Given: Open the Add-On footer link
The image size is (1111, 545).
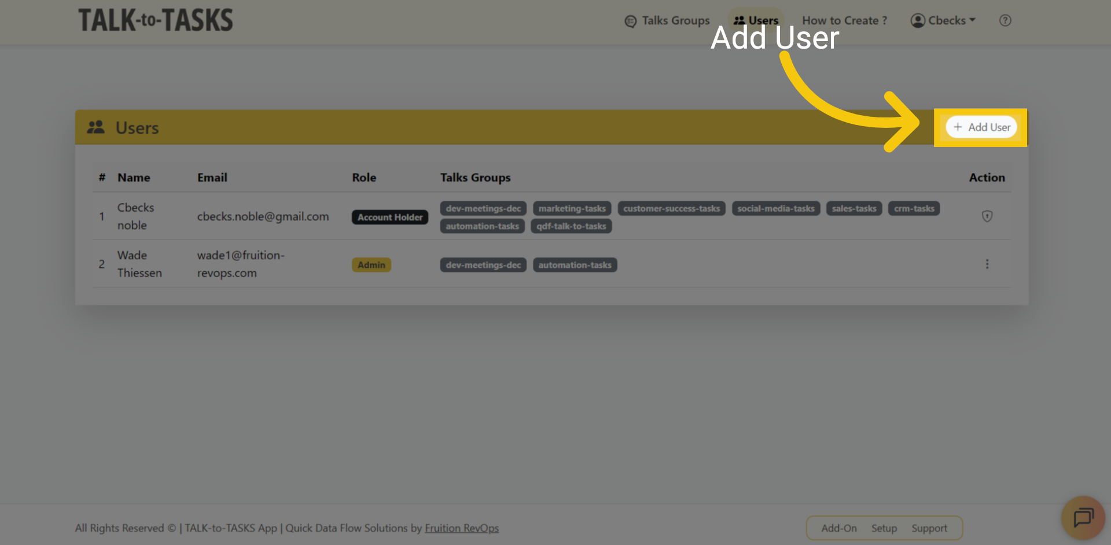Looking at the screenshot, I should point(839,528).
